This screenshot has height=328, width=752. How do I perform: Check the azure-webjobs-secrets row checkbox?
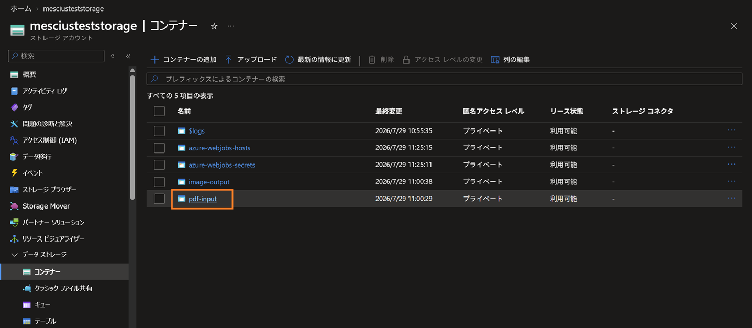click(160, 165)
